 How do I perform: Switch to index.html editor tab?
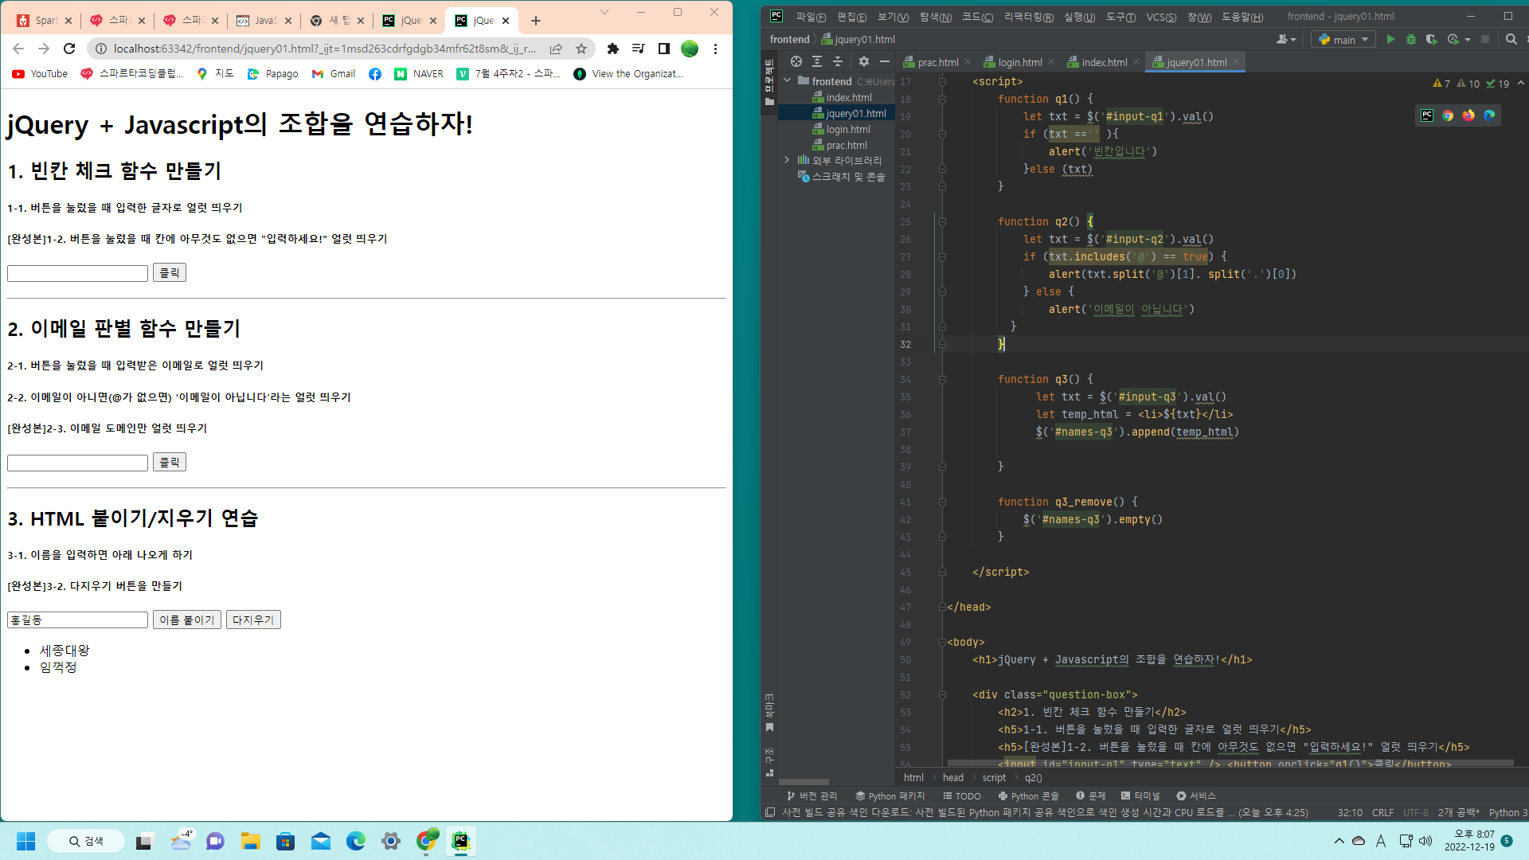[1104, 62]
